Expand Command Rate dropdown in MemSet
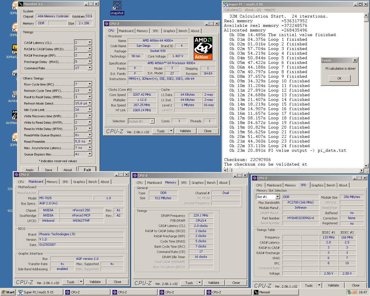 90,68
